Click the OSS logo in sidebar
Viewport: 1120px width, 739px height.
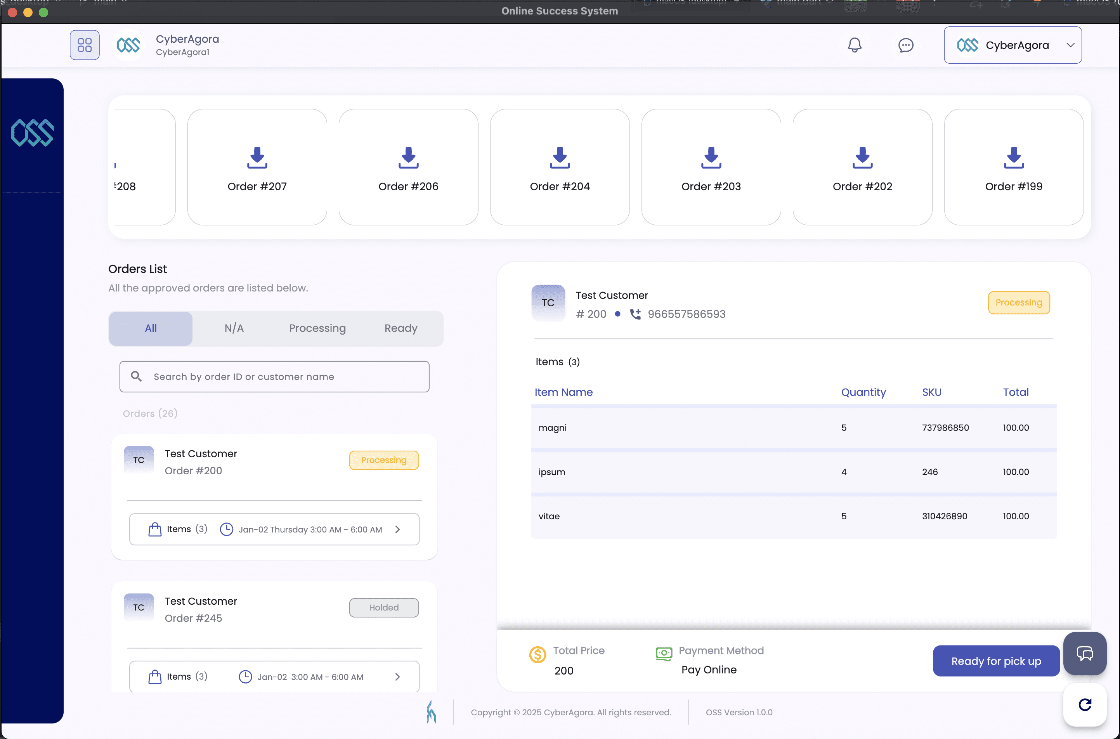point(33,133)
